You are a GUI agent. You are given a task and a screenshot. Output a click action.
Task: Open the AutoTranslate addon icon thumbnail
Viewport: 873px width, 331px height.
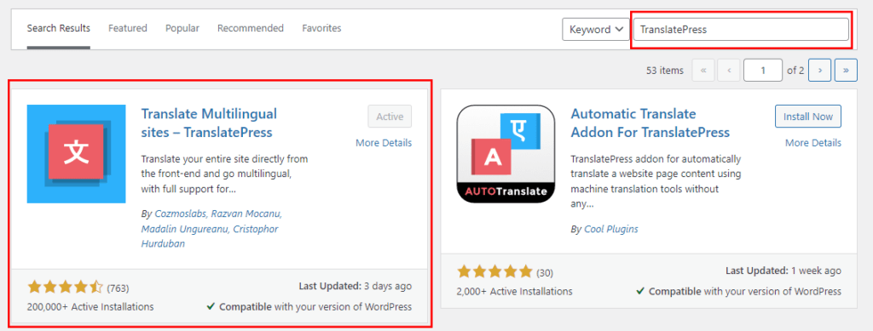coord(506,154)
